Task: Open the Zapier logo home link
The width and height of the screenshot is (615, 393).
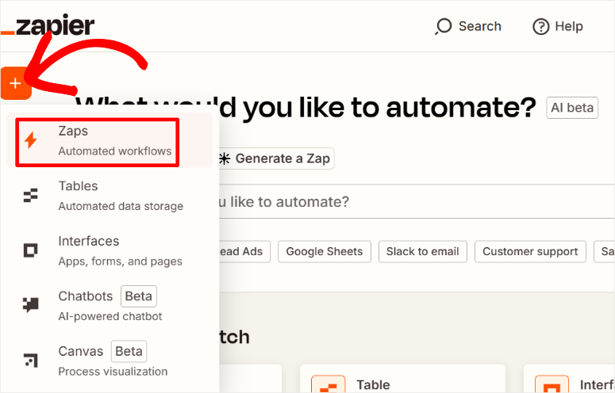Action: pos(47,25)
